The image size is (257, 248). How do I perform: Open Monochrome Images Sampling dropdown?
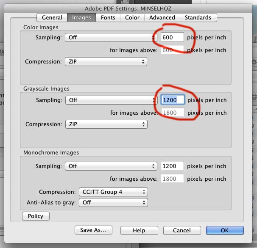(111, 166)
